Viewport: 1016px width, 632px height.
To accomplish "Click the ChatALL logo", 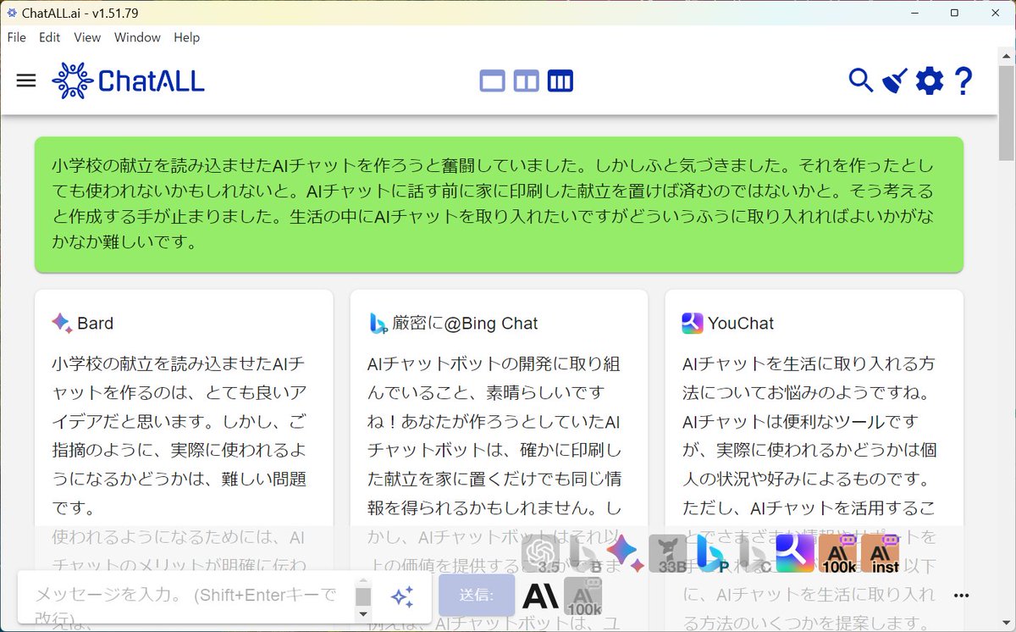I will pyautogui.click(x=128, y=80).
